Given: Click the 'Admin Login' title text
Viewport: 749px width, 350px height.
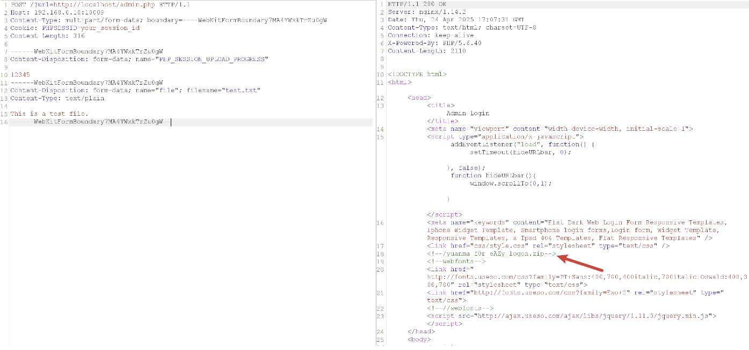Looking at the screenshot, I should click(x=468, y=114).
